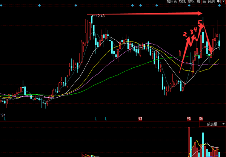The height and width of the screenshot is (157, 226).
Task: Expand the 成交量 dropdown arrow
Action: 223,124
